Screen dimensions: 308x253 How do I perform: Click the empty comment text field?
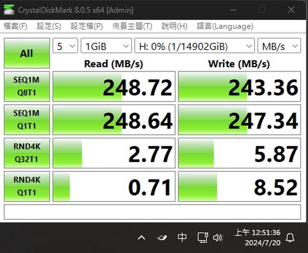pos(154,212)
